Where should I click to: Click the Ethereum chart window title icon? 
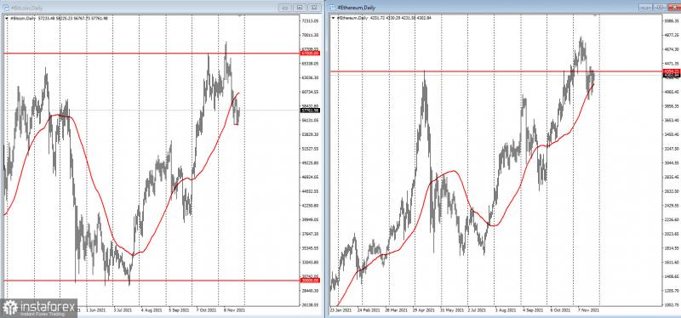coord(333,8)
